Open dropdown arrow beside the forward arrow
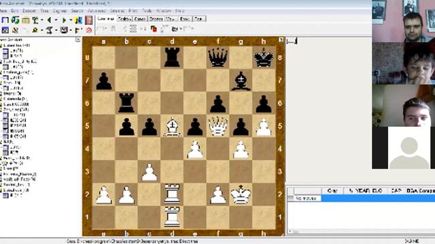435x244 pixels. tap(71, 20)
